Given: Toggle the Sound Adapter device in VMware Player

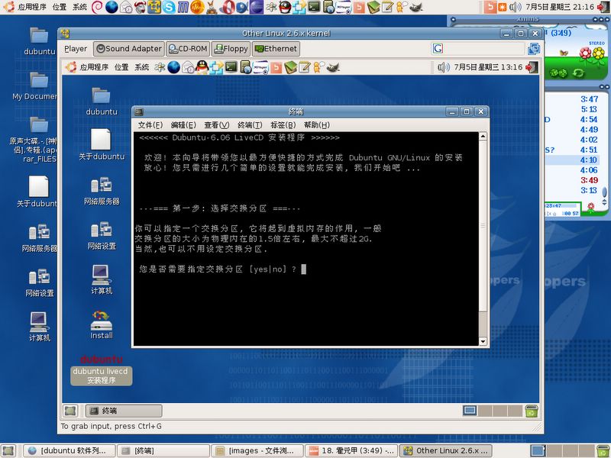Looking at the screenshot, I should (x=129, y=49).
